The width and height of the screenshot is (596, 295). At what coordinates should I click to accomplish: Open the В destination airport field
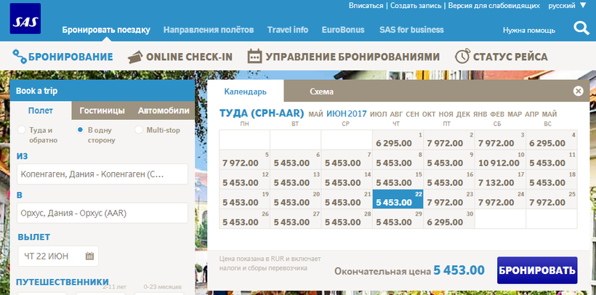101,213
